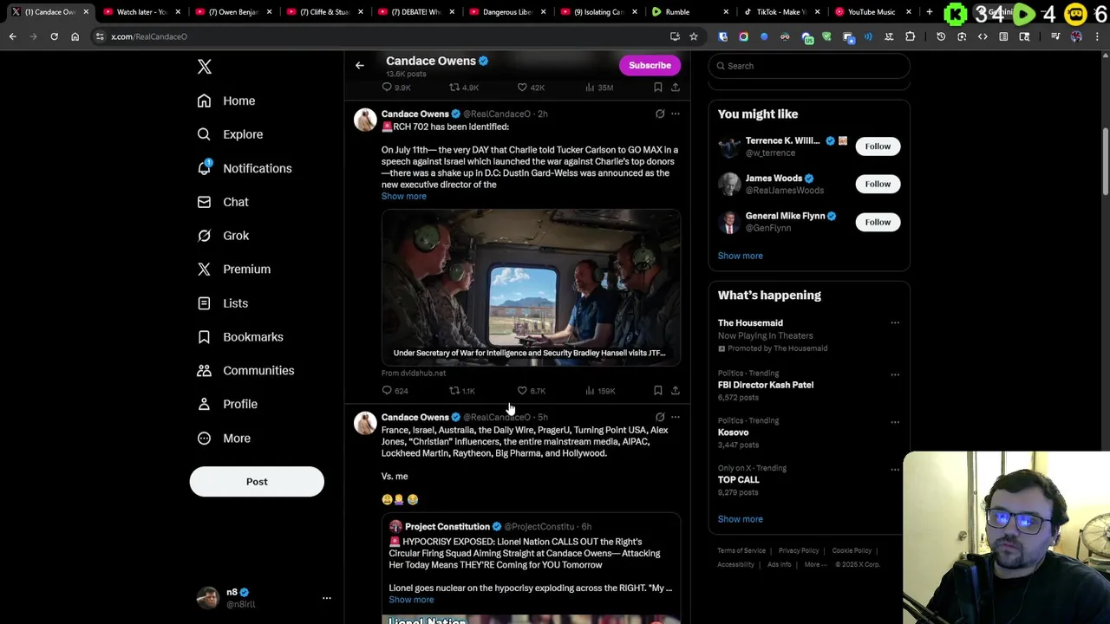Click the Search input field

coord(809,66)
